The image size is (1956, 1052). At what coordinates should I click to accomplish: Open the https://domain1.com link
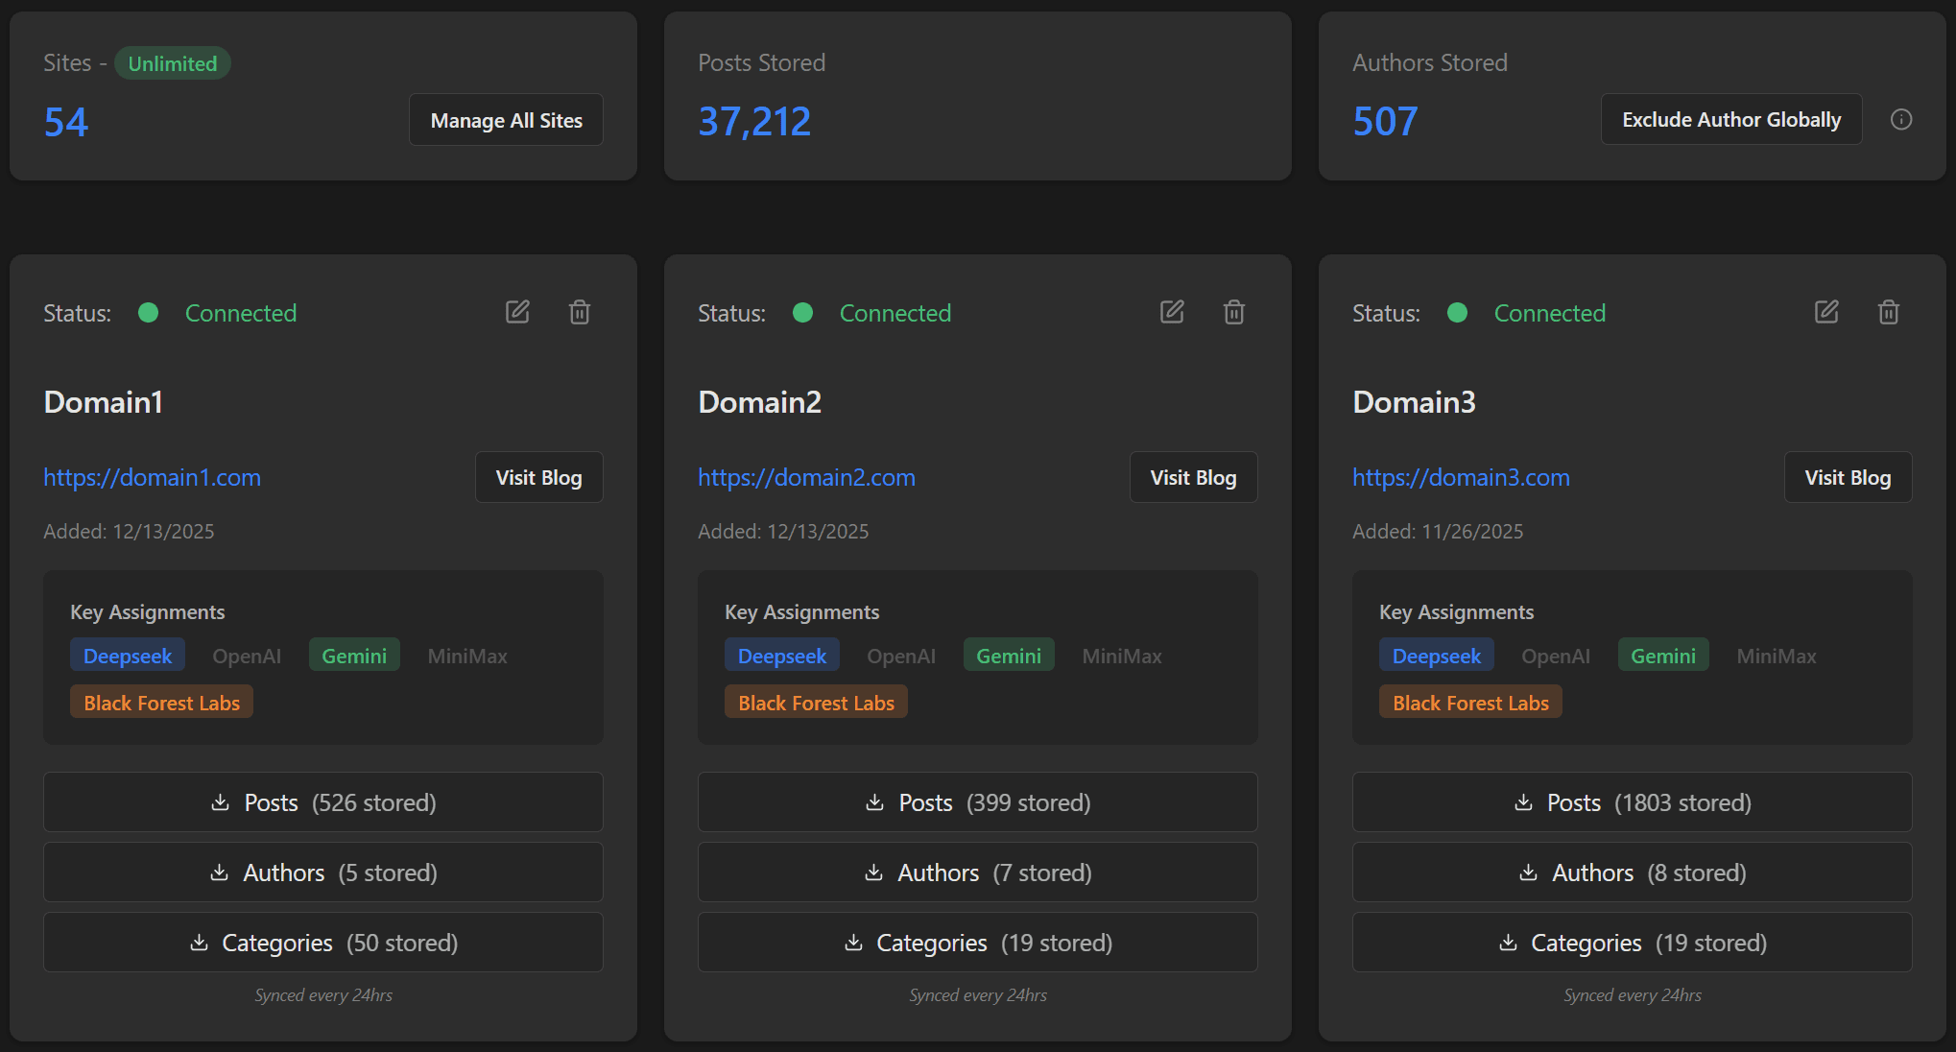(152, 477)
